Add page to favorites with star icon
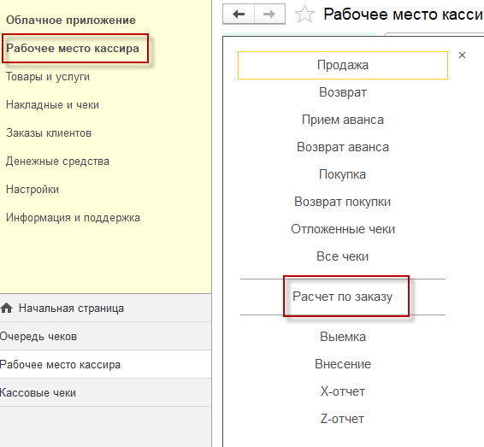The image size is (484, 447). point(304,15)
